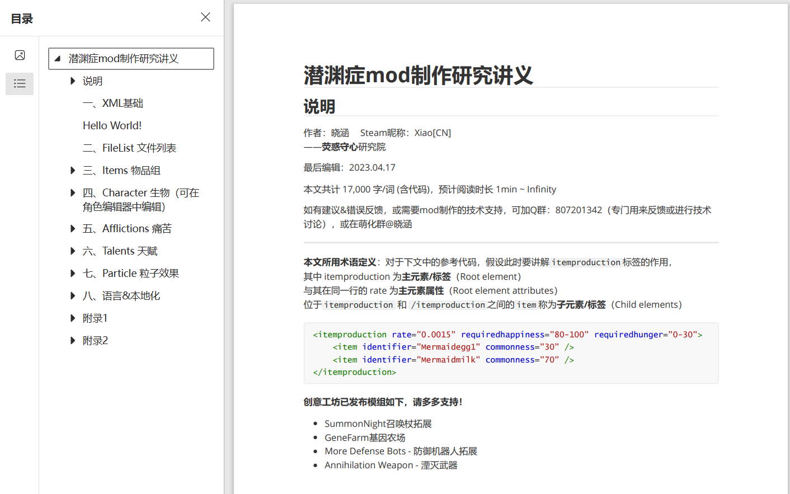Click More Defense Bots list item
This screenshot has width=790, height=494.
pos(401,451)
